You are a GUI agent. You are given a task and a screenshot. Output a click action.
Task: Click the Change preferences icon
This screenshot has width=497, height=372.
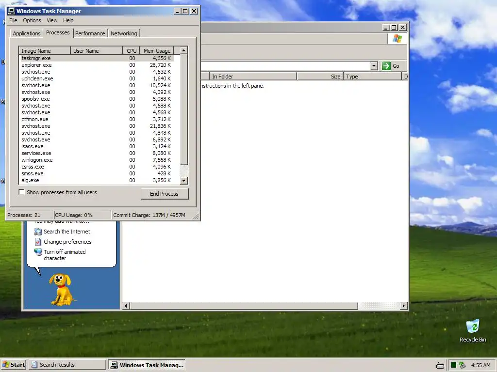[x=38, y=242]
